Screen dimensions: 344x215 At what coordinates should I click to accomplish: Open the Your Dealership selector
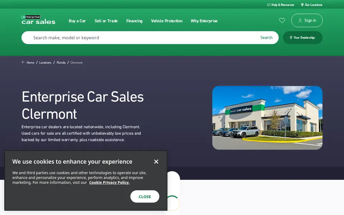303,38
